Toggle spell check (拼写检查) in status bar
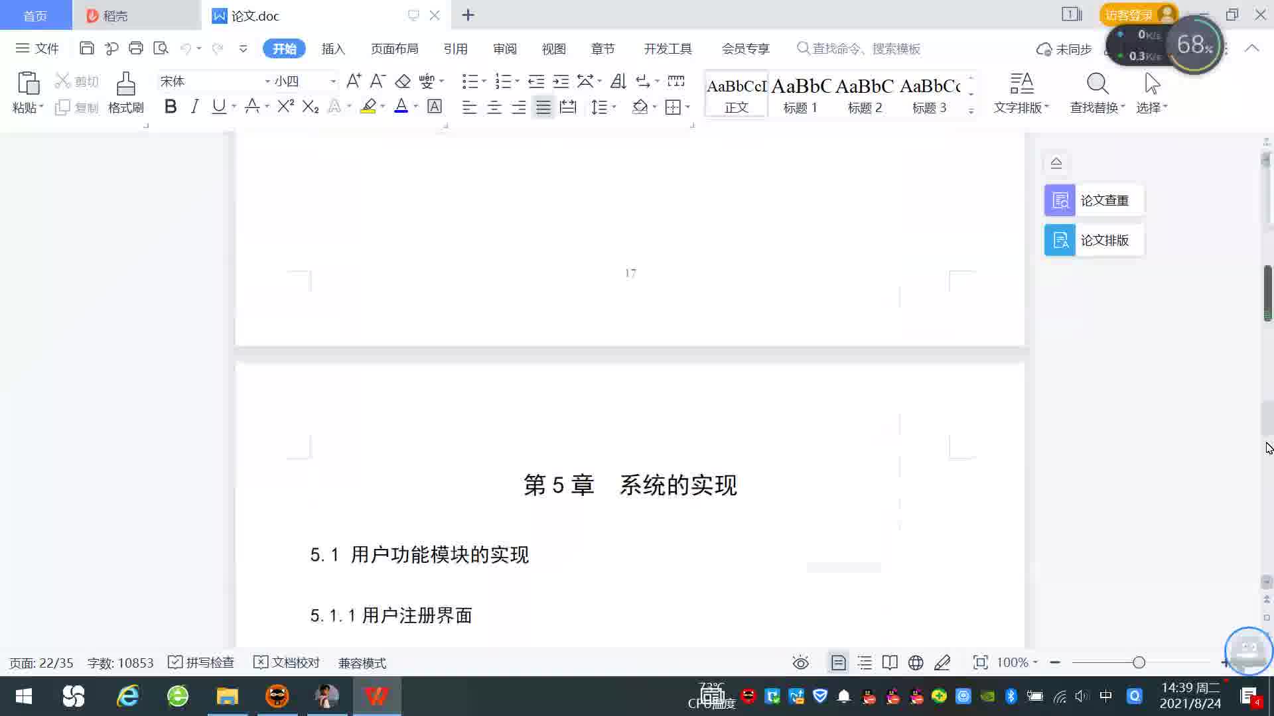Screen dimensions: 1274x716 [x=202, y=662]
